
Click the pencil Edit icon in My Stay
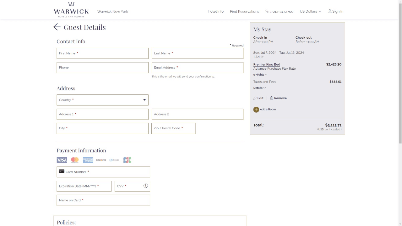tap(255, 98)
